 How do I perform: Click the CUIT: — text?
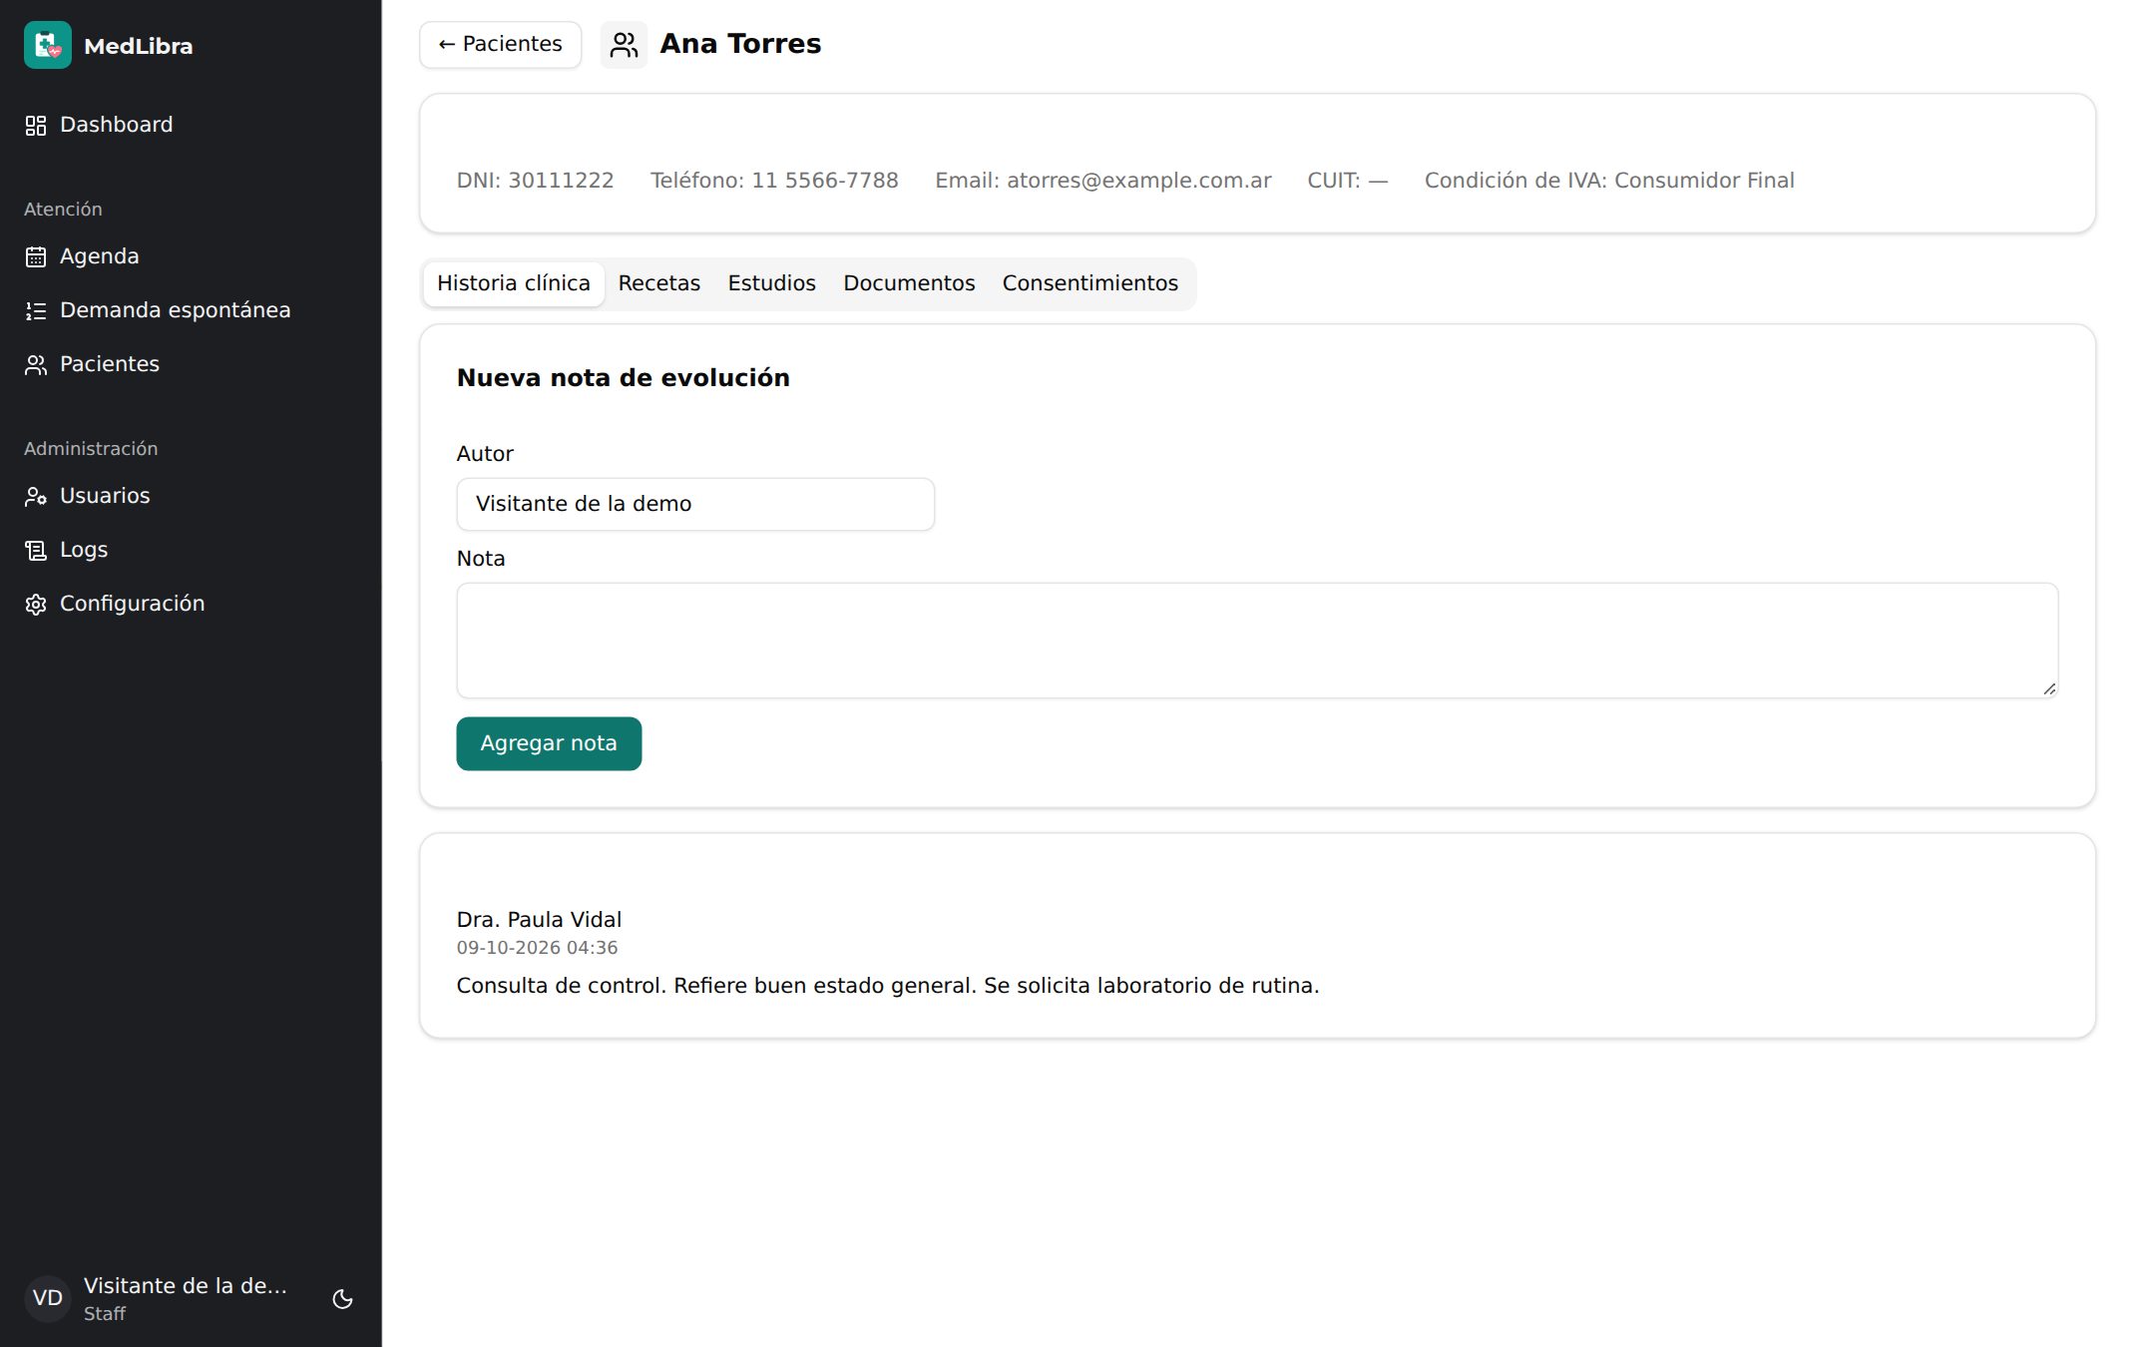coord(1348,181)
